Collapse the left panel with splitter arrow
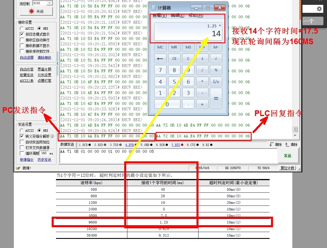 (x=57, y=63)
